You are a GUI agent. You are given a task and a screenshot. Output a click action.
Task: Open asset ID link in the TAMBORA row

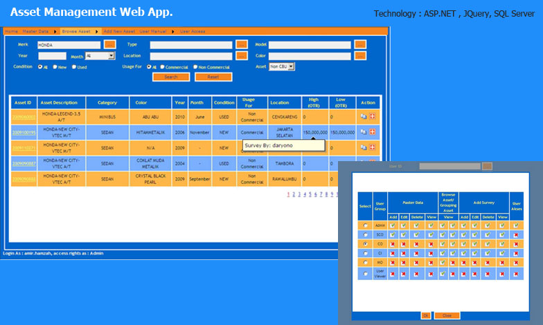pos(24,164)
